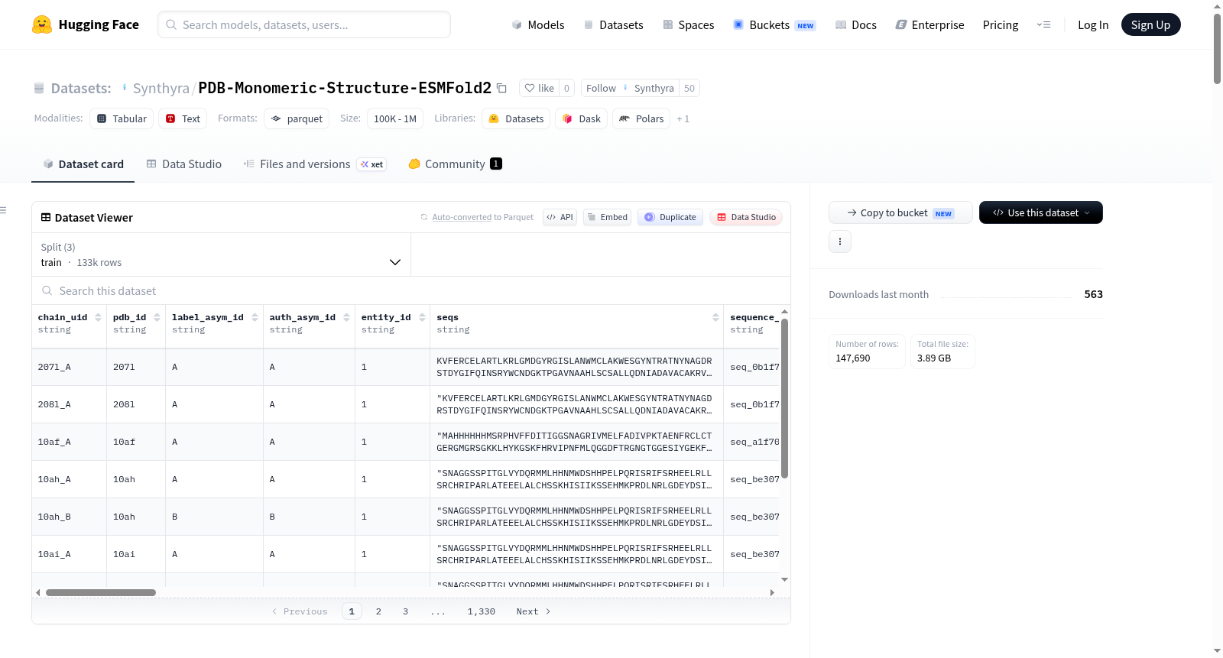Sort the seqs column

[x=715, y=317]
